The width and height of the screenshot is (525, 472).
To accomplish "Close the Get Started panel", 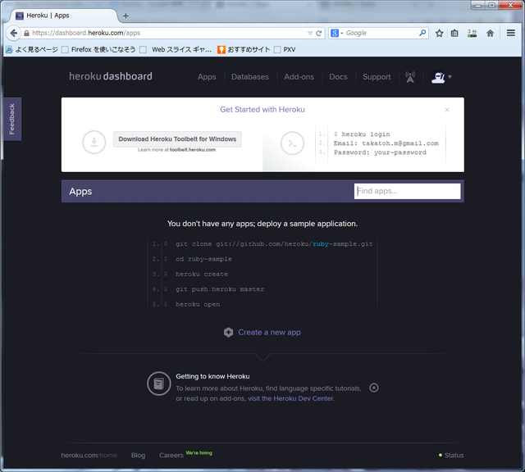I will [447, 110].
